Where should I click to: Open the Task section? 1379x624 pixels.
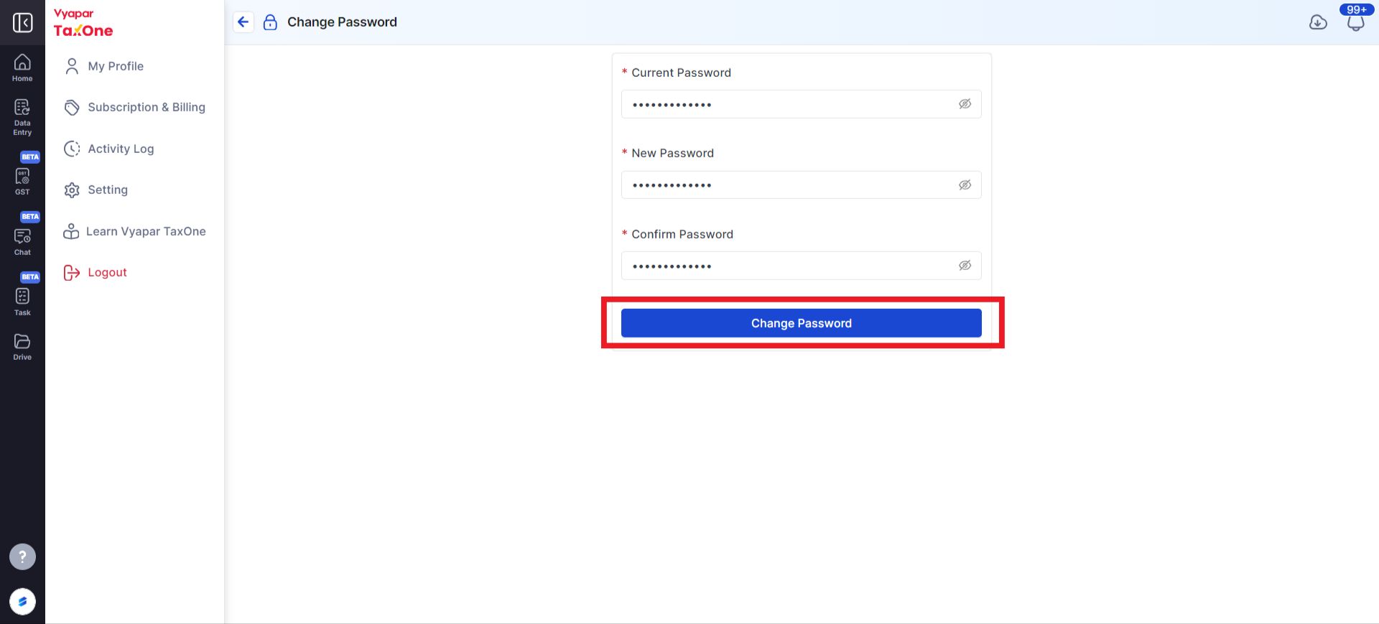tap(22, 302)
